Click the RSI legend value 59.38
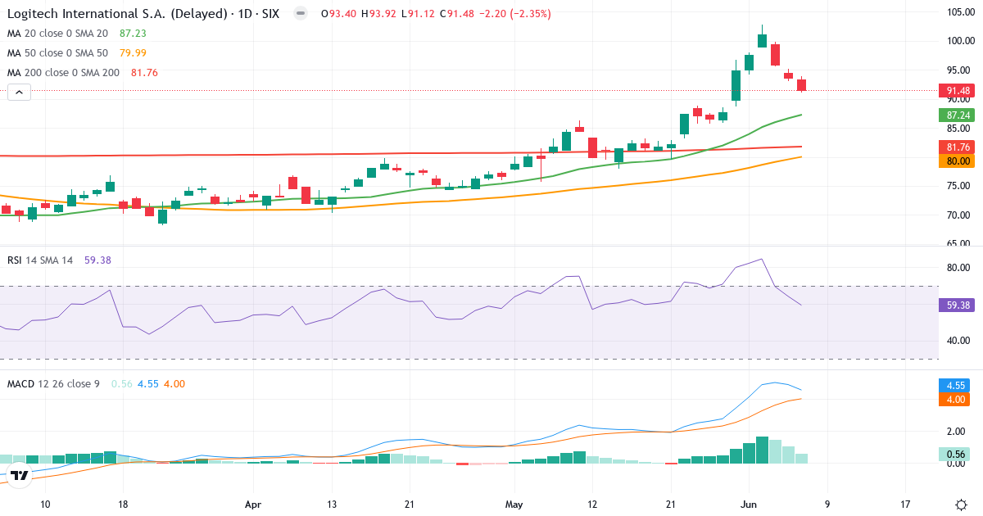Viewport: 983px width, 516px height. tap(97, 260)
